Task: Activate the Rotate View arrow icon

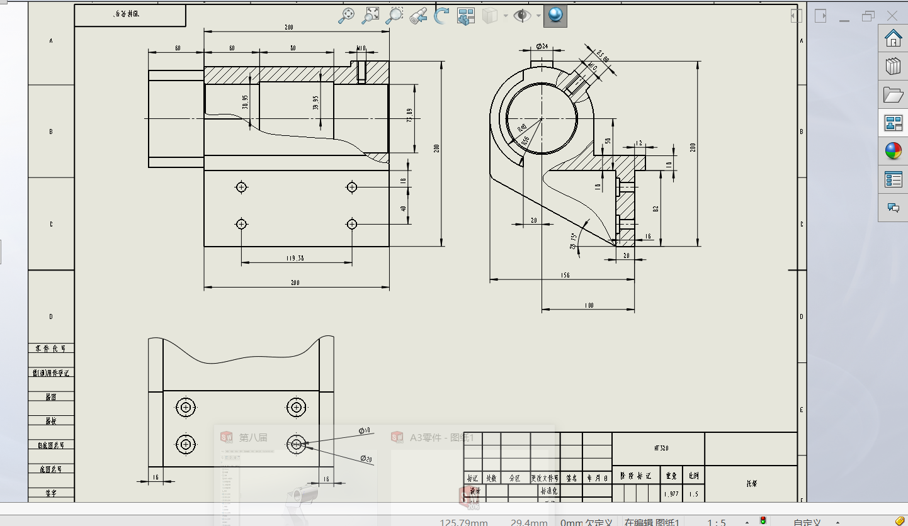Action: (x=442, y=16)
